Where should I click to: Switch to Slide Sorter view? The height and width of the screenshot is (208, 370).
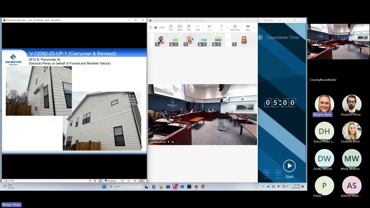pyautogui.click(x=129, y=181)
